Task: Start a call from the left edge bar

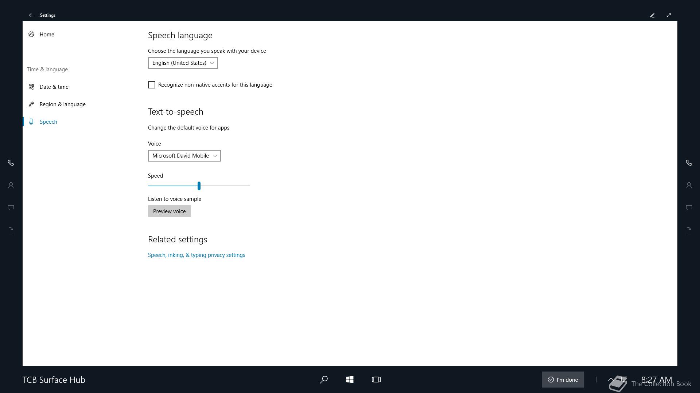Action: 11,163
